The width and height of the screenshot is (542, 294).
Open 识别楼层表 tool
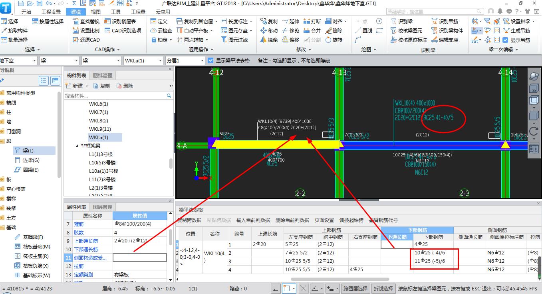120,21
